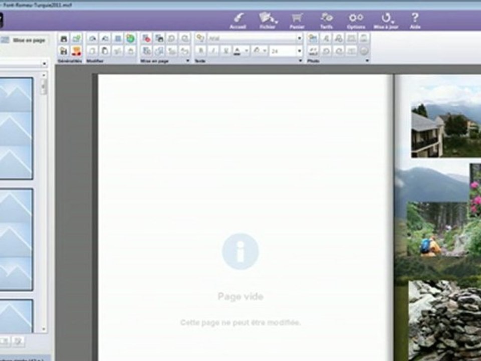This screenshot has height=361, width=481.
Task: Click the text highlight fill icon
Action: [x=257, y=51]
